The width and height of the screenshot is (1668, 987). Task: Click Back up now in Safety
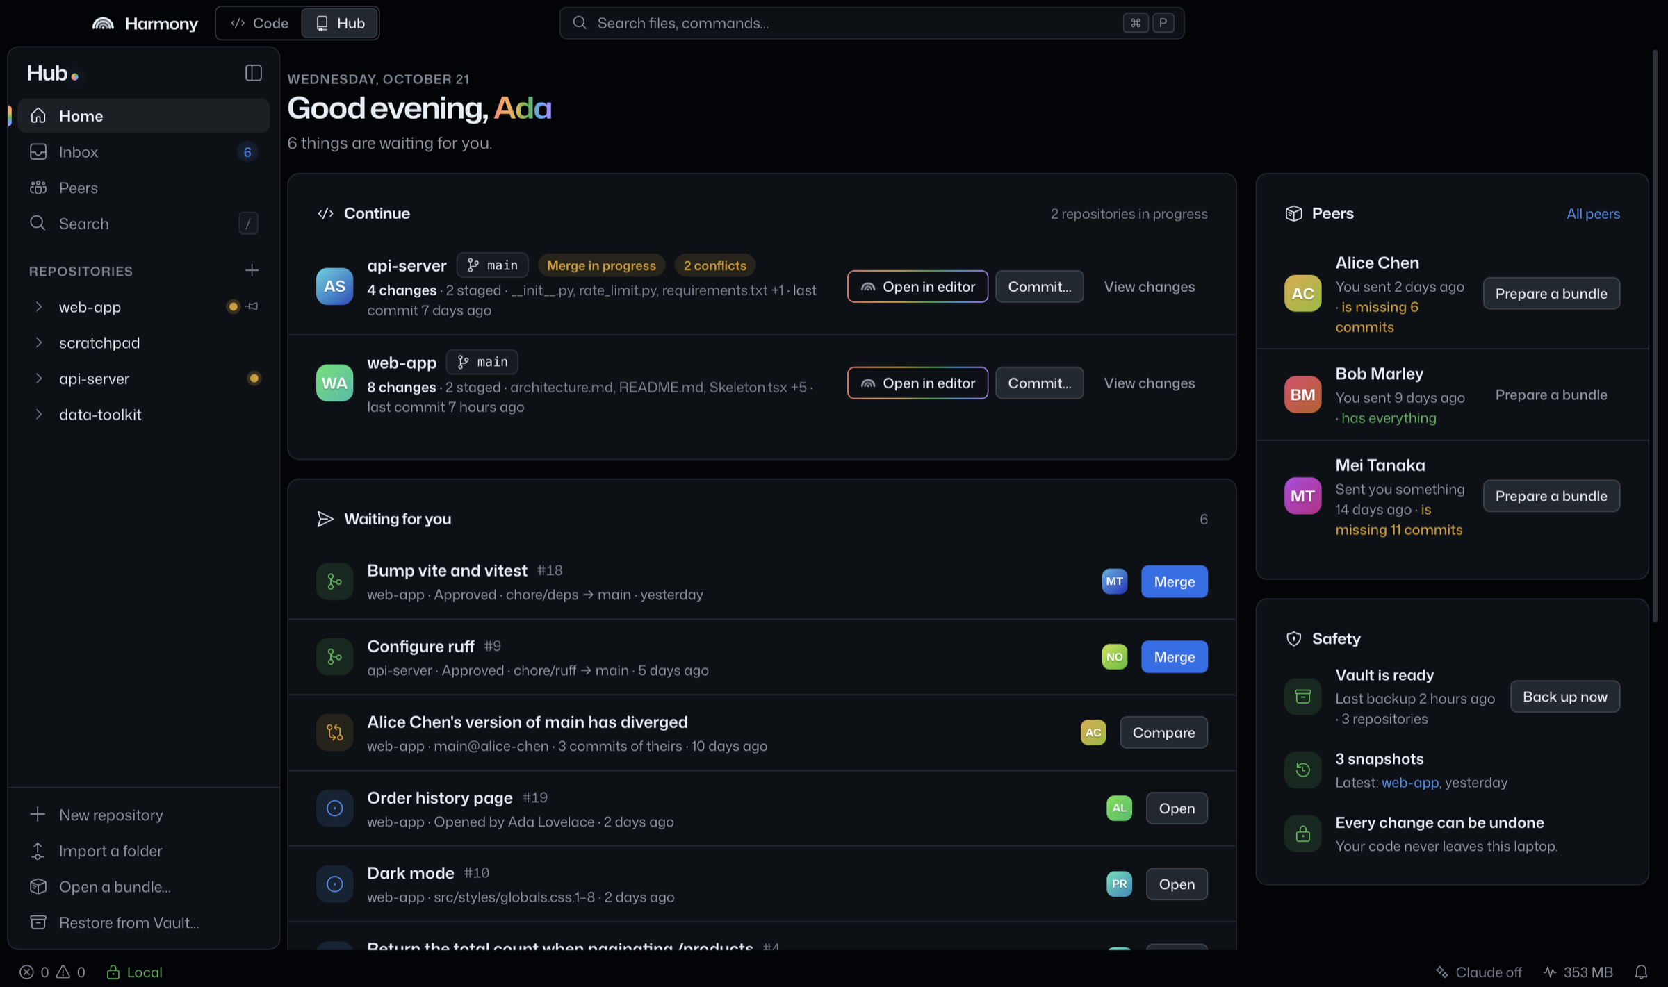point(1565,697)
